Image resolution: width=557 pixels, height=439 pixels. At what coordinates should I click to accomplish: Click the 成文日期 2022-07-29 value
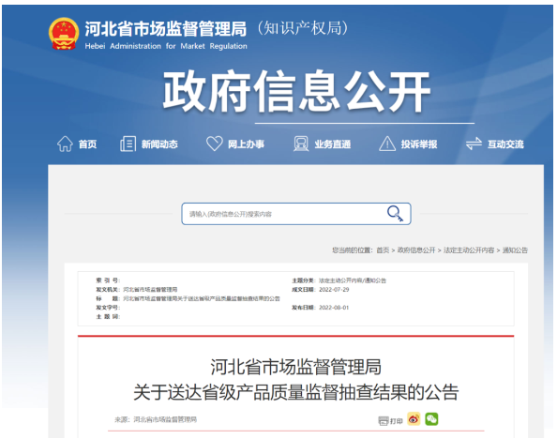click(x=334, y=290)
